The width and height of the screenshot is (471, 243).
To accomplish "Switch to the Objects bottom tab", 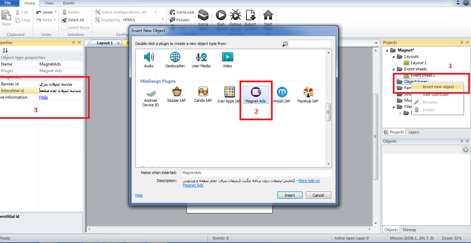I will (391, 230).
